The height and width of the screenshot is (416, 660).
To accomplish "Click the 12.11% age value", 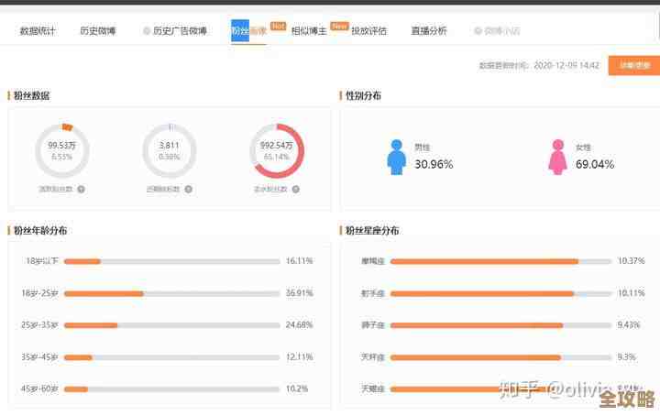I will tap(299, 357).
